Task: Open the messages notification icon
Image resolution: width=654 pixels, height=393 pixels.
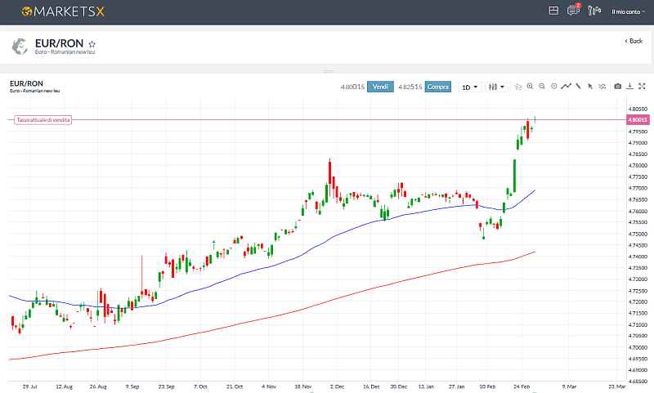Action: tap(573, 11)
